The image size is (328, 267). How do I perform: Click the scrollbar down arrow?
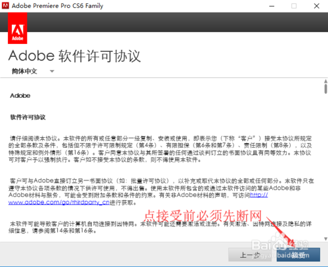325,239
